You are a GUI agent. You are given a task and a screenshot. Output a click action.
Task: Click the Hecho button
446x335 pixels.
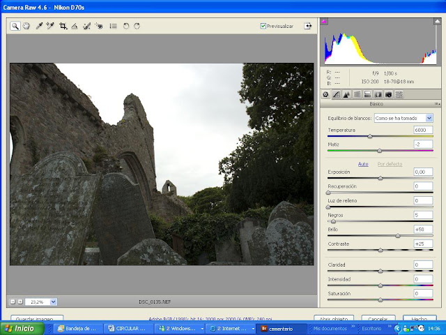tap(420, 318)
